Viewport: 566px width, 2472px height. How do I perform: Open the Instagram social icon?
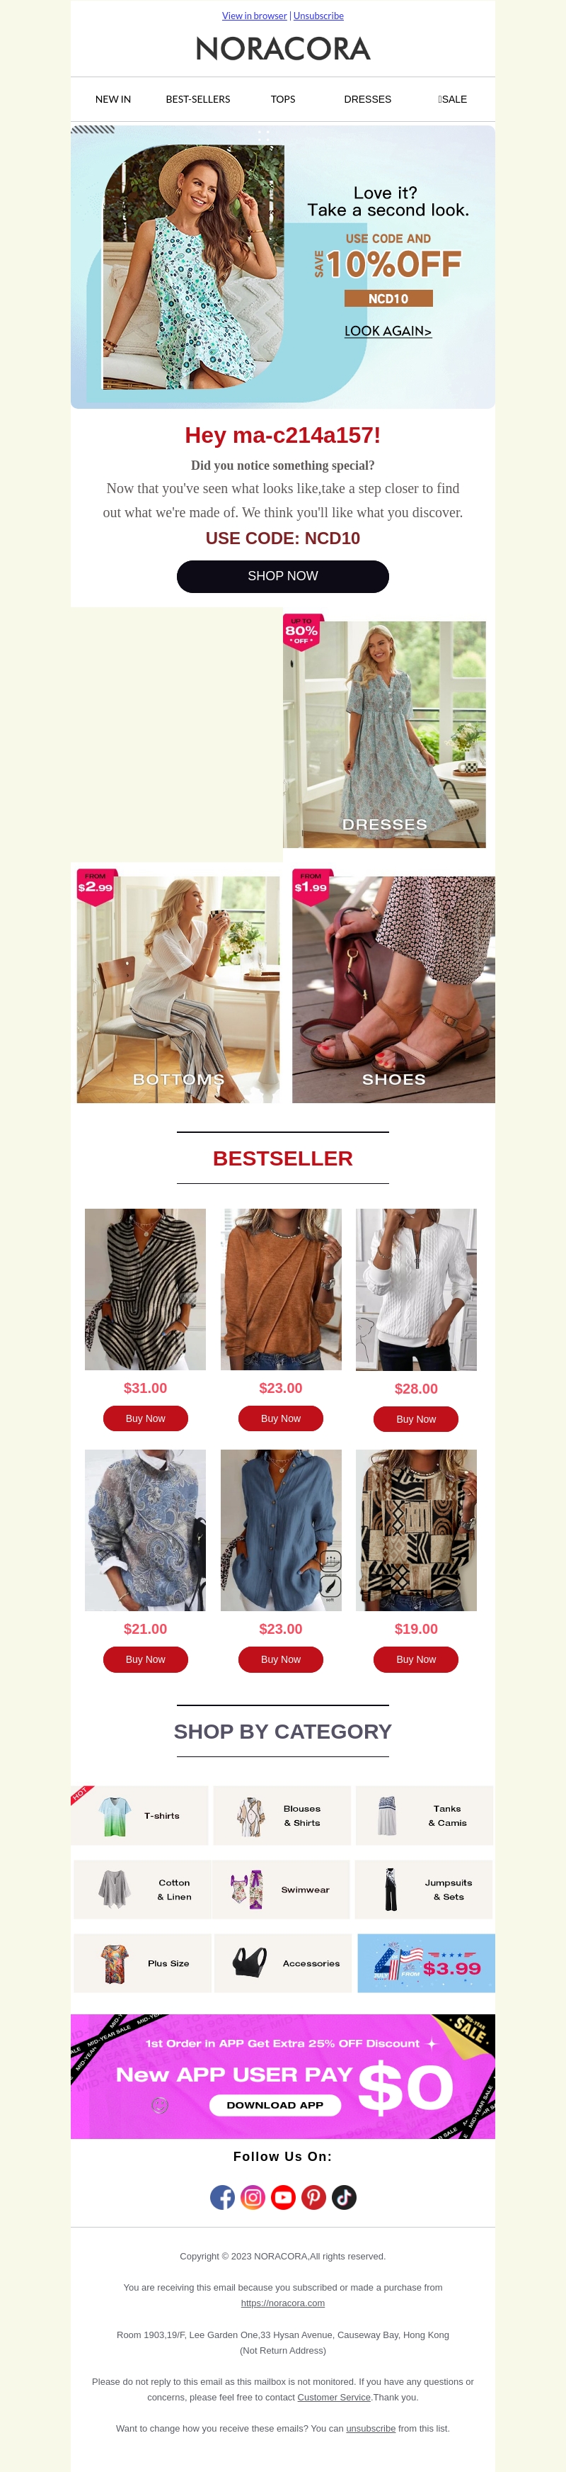click(253, 2198)
